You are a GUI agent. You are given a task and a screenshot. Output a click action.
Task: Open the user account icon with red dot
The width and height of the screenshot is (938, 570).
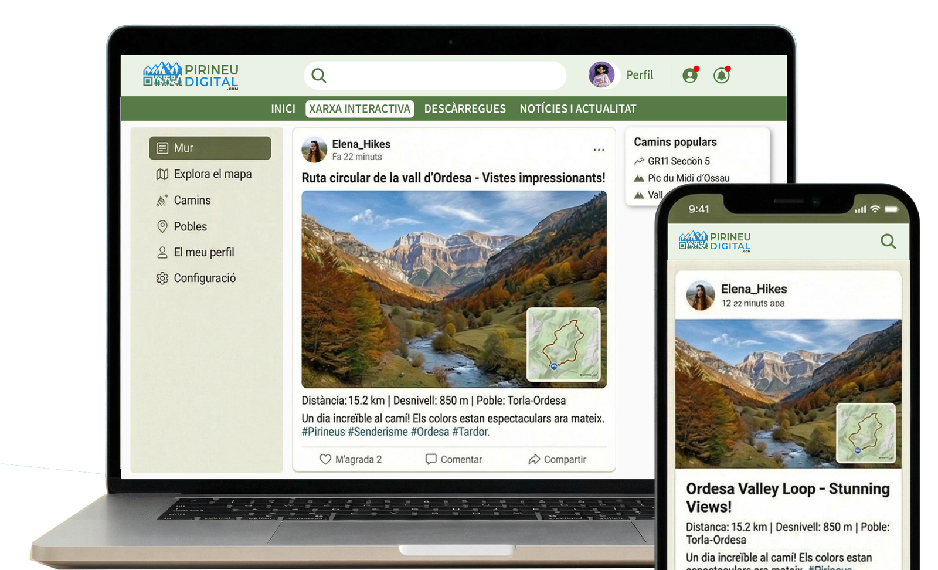[690, 75]
